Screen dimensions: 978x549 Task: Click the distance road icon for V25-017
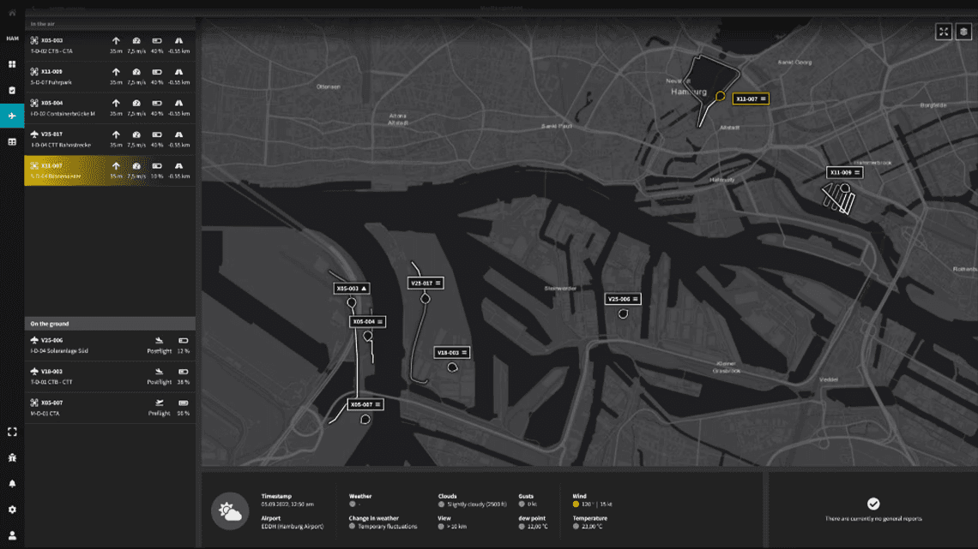click(179, 134)
